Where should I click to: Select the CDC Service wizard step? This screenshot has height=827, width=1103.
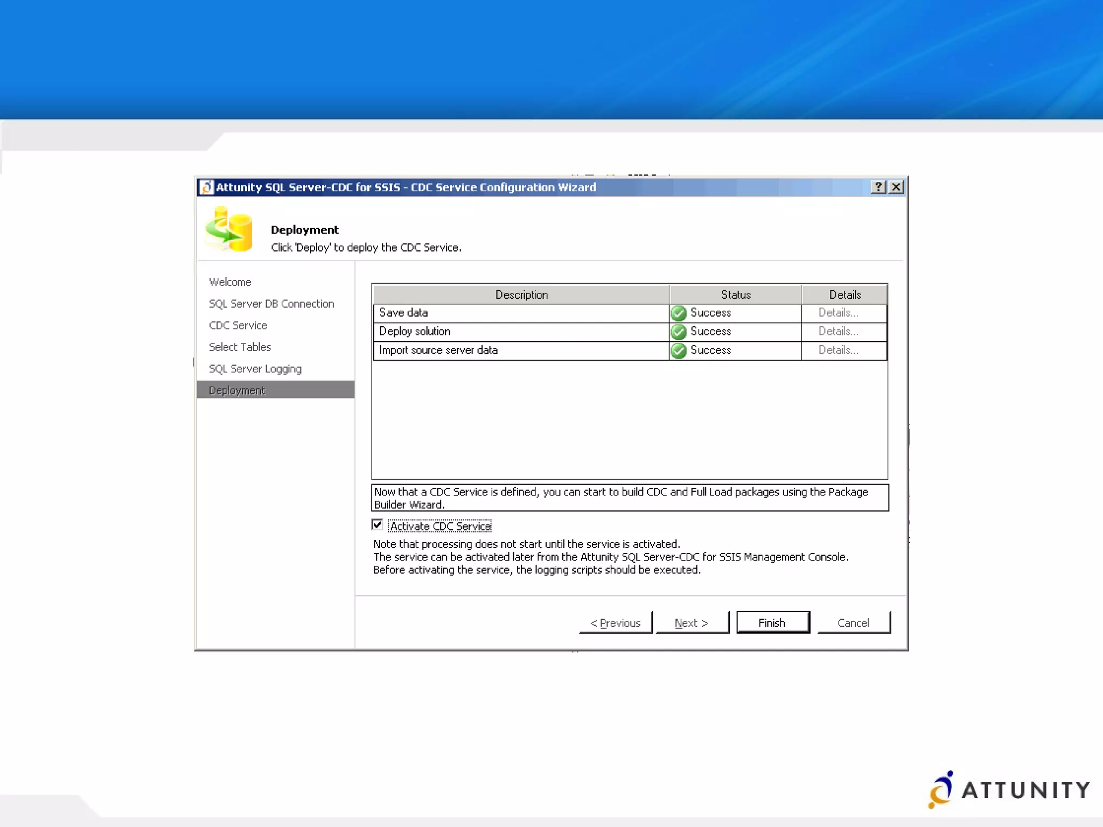point(238,325)
